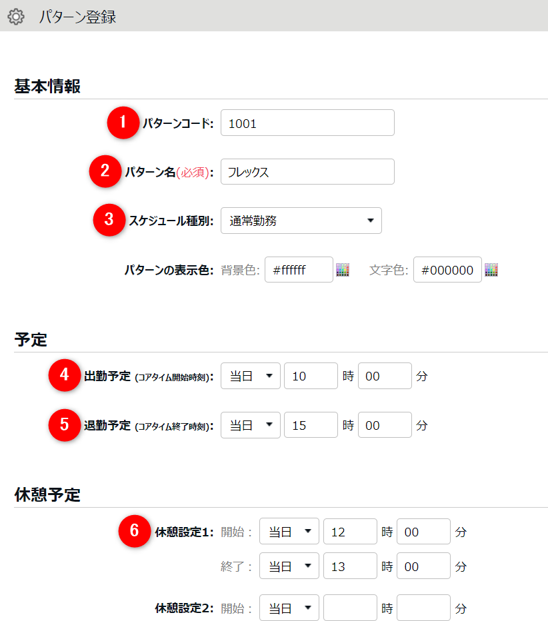Open 休憩設定1 開始 day dropdown

click(289, 531)
